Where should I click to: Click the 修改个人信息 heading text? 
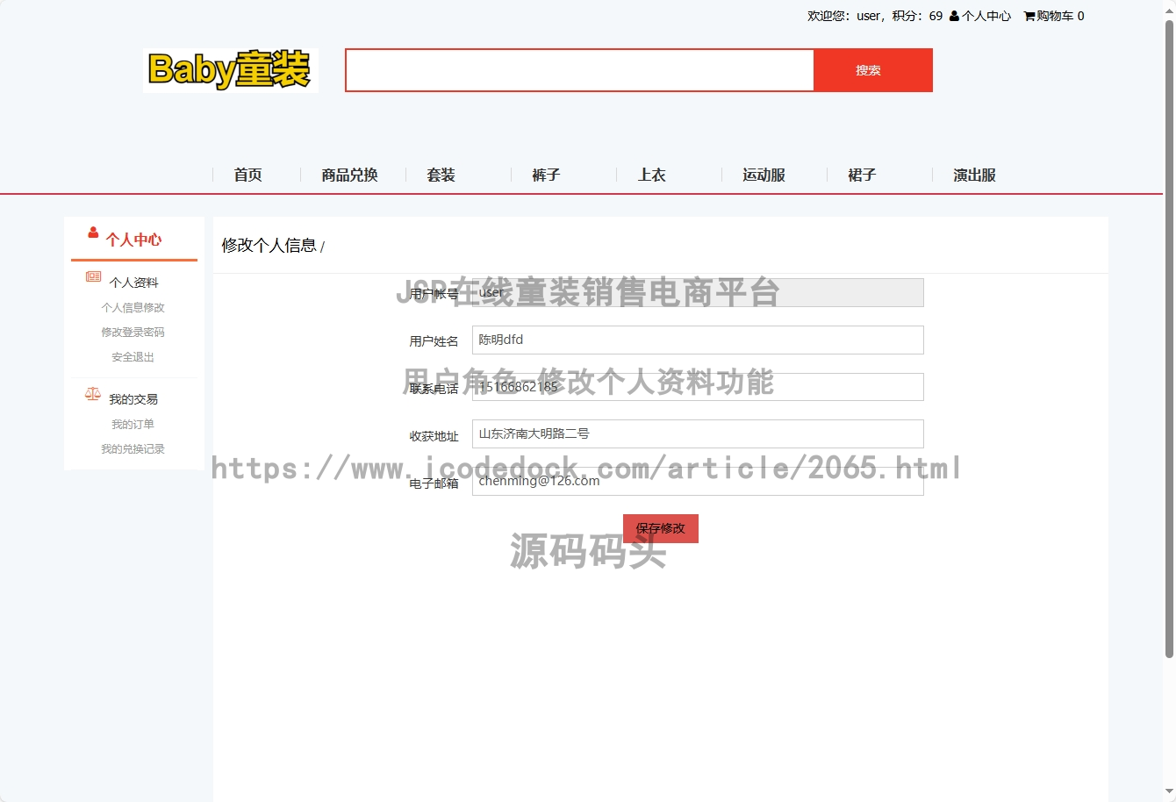[x=269, y=246]
